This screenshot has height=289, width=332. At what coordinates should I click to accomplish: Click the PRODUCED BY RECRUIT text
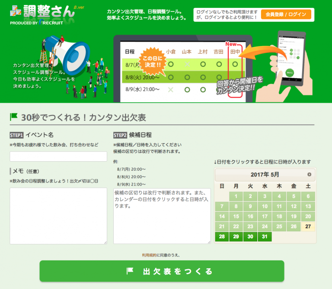(x=36, y=23)
